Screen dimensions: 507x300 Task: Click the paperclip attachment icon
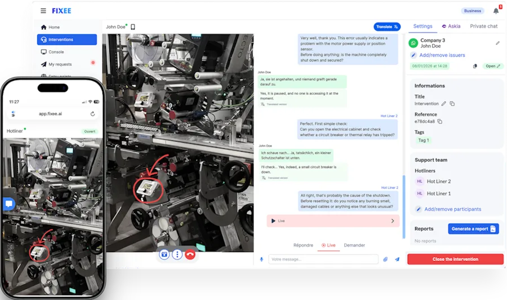click(385, 259)
